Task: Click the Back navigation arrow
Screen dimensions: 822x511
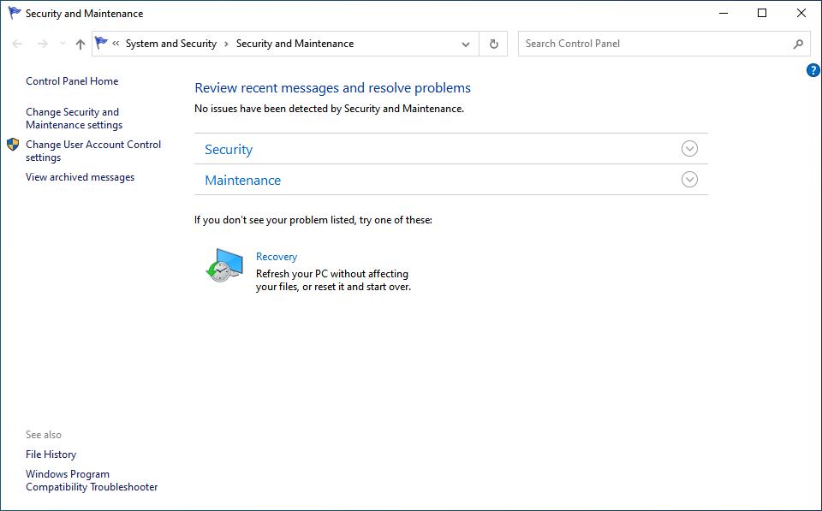Action: point(17,44)
